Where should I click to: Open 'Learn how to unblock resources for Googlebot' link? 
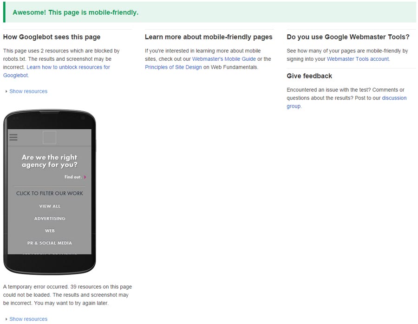coord(57,71)
